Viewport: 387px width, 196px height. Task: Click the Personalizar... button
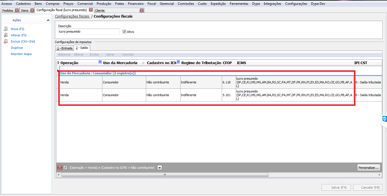point(369,168)
